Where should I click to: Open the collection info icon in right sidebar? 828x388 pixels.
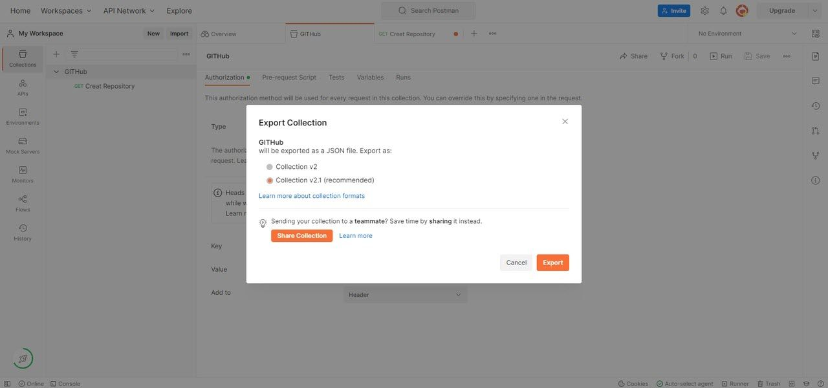[815, 180]
